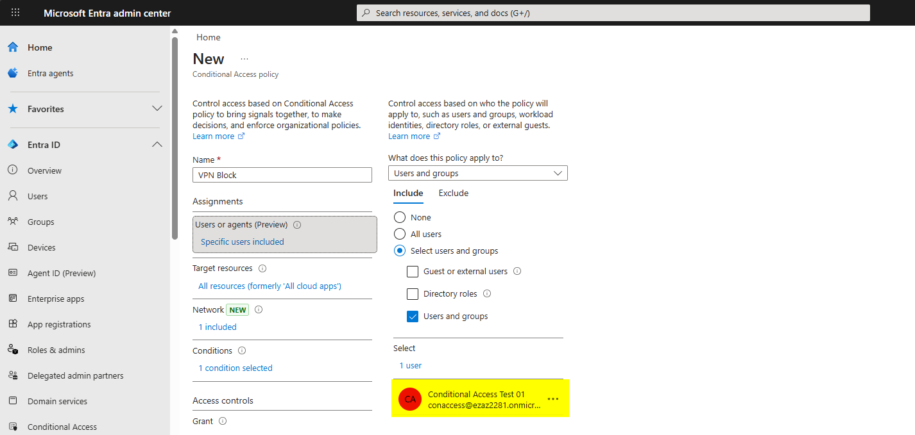Click Learn more under users description
The height and width of the screenshot is (435, 915).
click(x=414, y=136)
